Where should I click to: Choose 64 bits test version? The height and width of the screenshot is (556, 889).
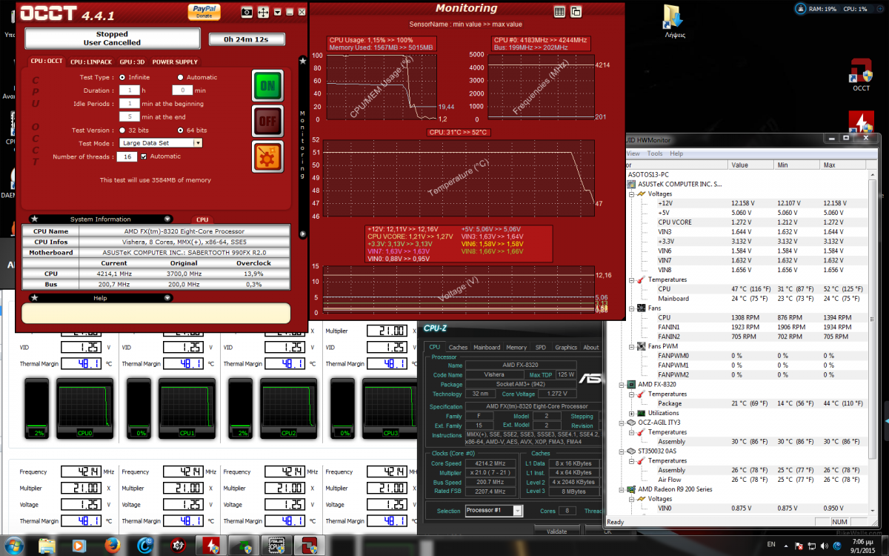[181, 130]
